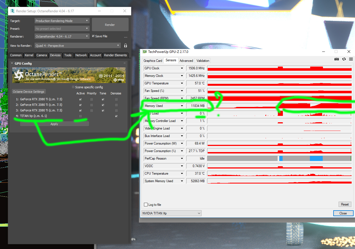This screenshot has width=355, height=249.
Task: Open the PerfCap Reason dropdown arrow
Action: pos(182,158)
